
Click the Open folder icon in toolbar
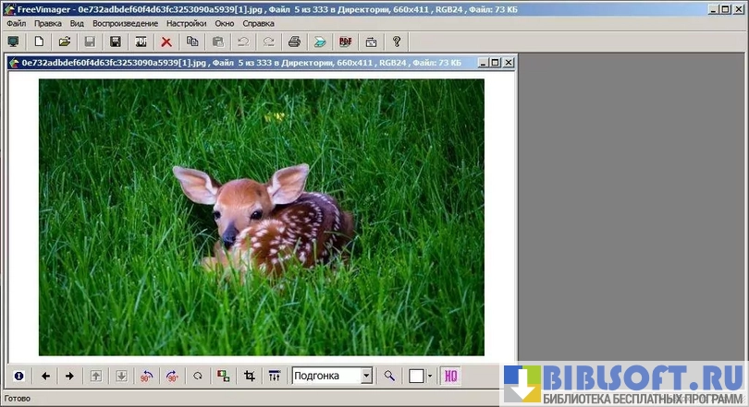65,42
